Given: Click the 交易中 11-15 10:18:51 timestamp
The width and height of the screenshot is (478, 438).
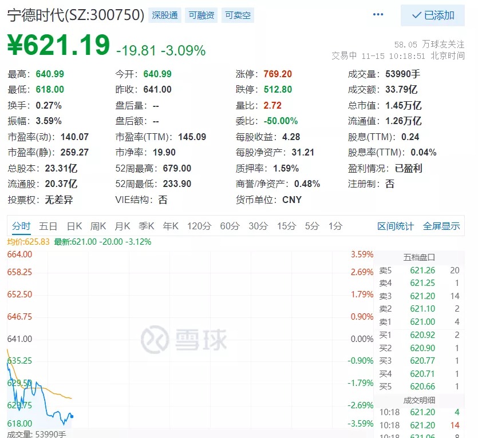Looking at the screenshot, I should pos(398,55).
